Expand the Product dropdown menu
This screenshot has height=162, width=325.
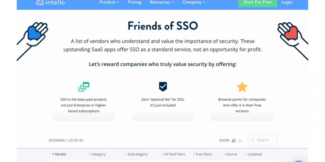click(109, 2)
